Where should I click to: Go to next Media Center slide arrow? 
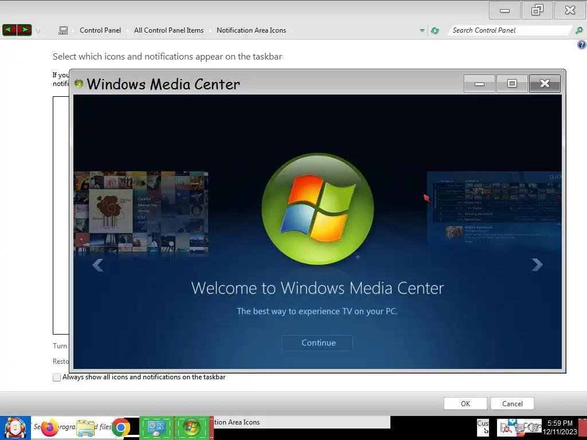[537, 265]
